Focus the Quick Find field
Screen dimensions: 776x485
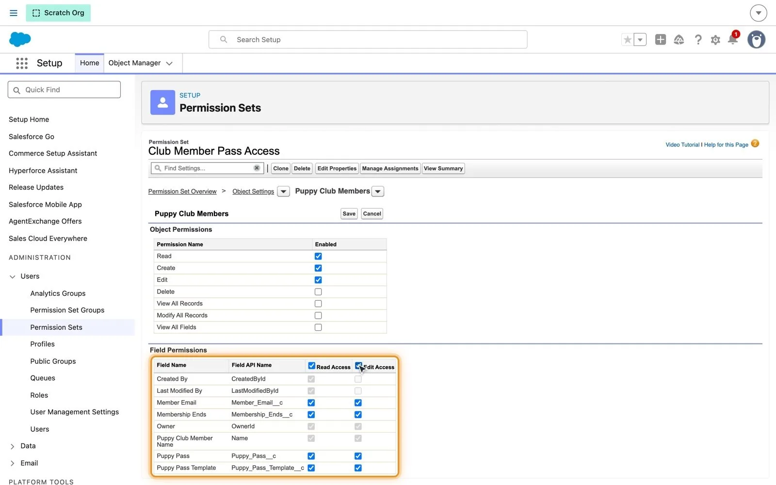tap(64, 90)
